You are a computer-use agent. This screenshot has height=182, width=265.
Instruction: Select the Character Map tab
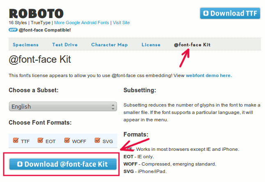click(109, 45)
